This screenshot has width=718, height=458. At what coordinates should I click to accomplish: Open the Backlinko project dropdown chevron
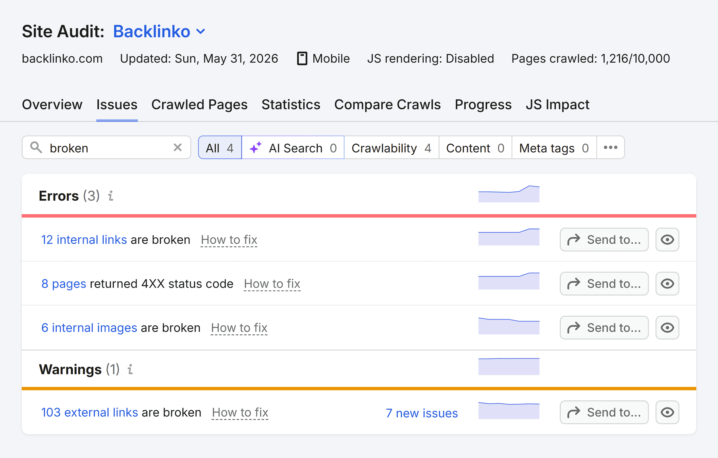coord(201,31)
